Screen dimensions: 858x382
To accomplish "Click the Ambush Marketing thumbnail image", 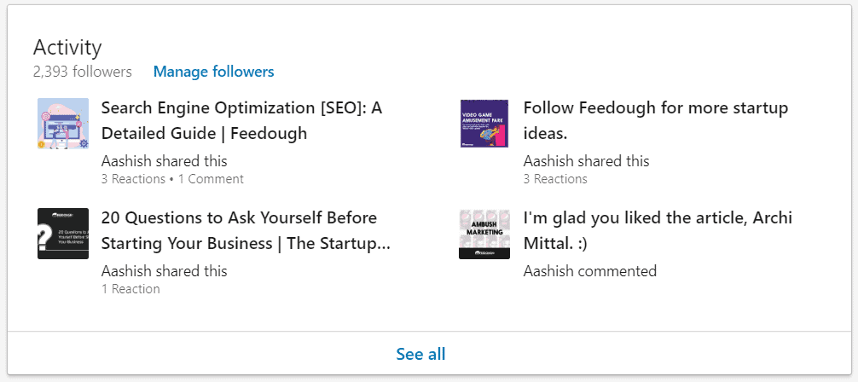I will tap(484, 233).
